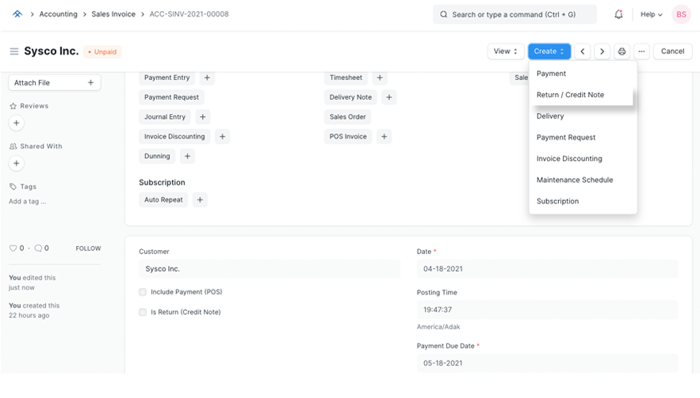Screen dimensions: 700x398
Task: Enable Include Payment (POS) checkbox
Action: click(x=143, y=292)
